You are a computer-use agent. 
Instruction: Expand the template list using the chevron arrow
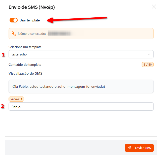point(149,54)
